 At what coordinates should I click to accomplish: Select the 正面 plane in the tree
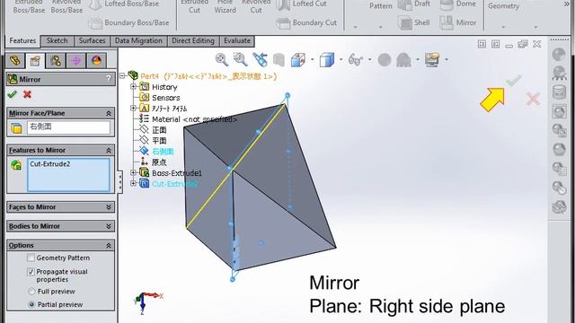coord(159,130)
